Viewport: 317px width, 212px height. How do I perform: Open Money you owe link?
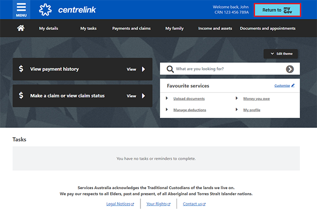point(256,99)
